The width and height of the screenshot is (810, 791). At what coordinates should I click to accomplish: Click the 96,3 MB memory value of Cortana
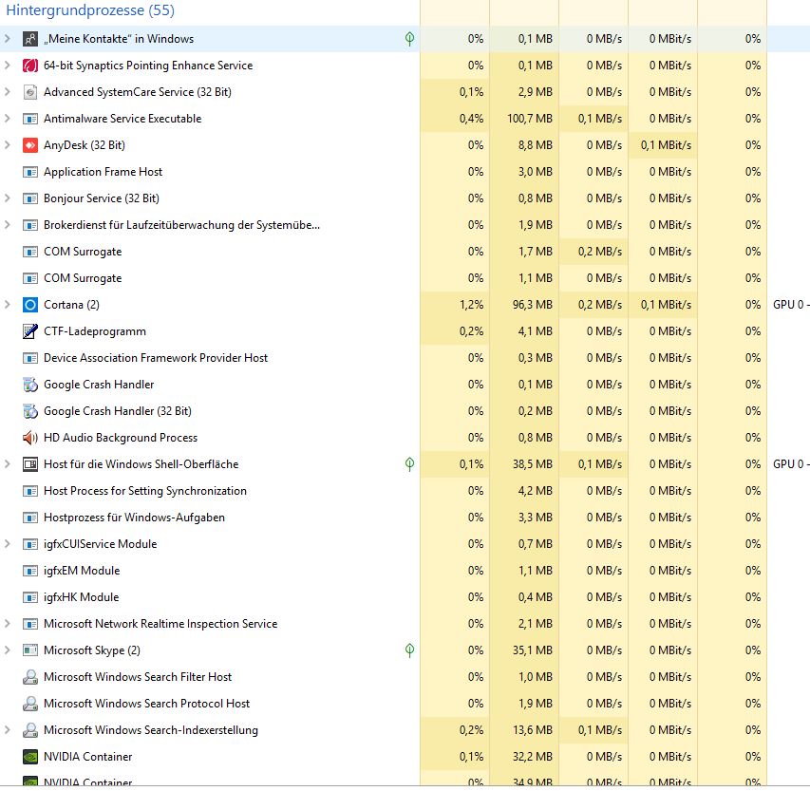pos(532,305)
